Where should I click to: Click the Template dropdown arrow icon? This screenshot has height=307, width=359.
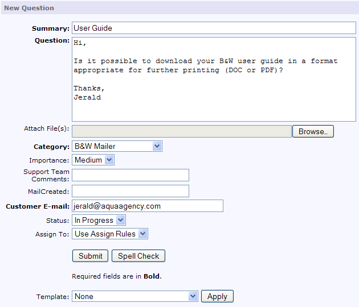coord(193,296)
